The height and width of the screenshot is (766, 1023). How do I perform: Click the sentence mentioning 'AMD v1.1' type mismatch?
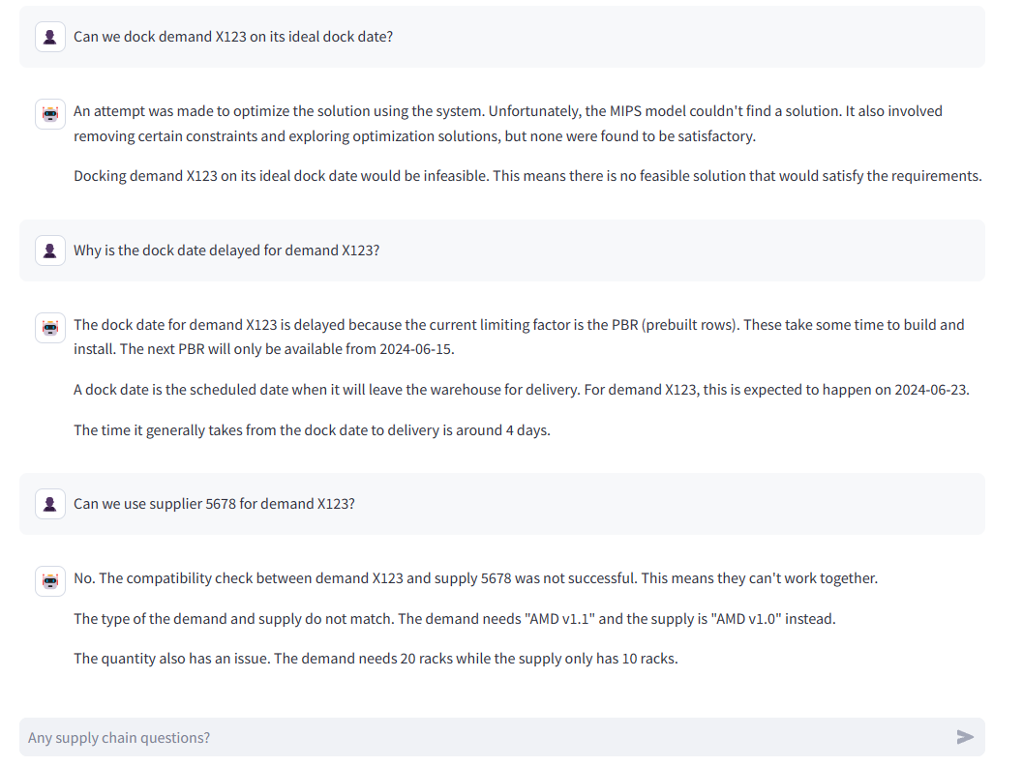(x=454, y=619)
